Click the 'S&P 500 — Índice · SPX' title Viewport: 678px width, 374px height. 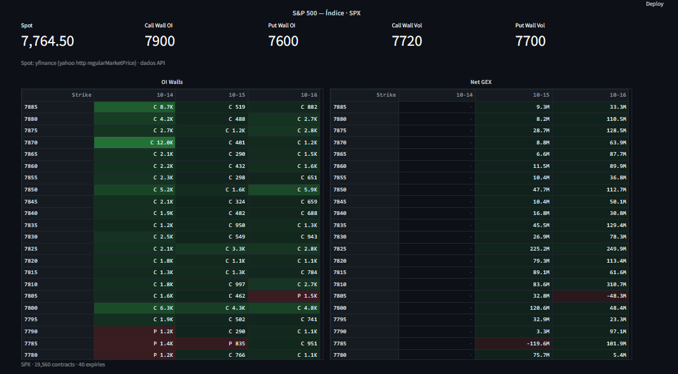click(327, 13)
